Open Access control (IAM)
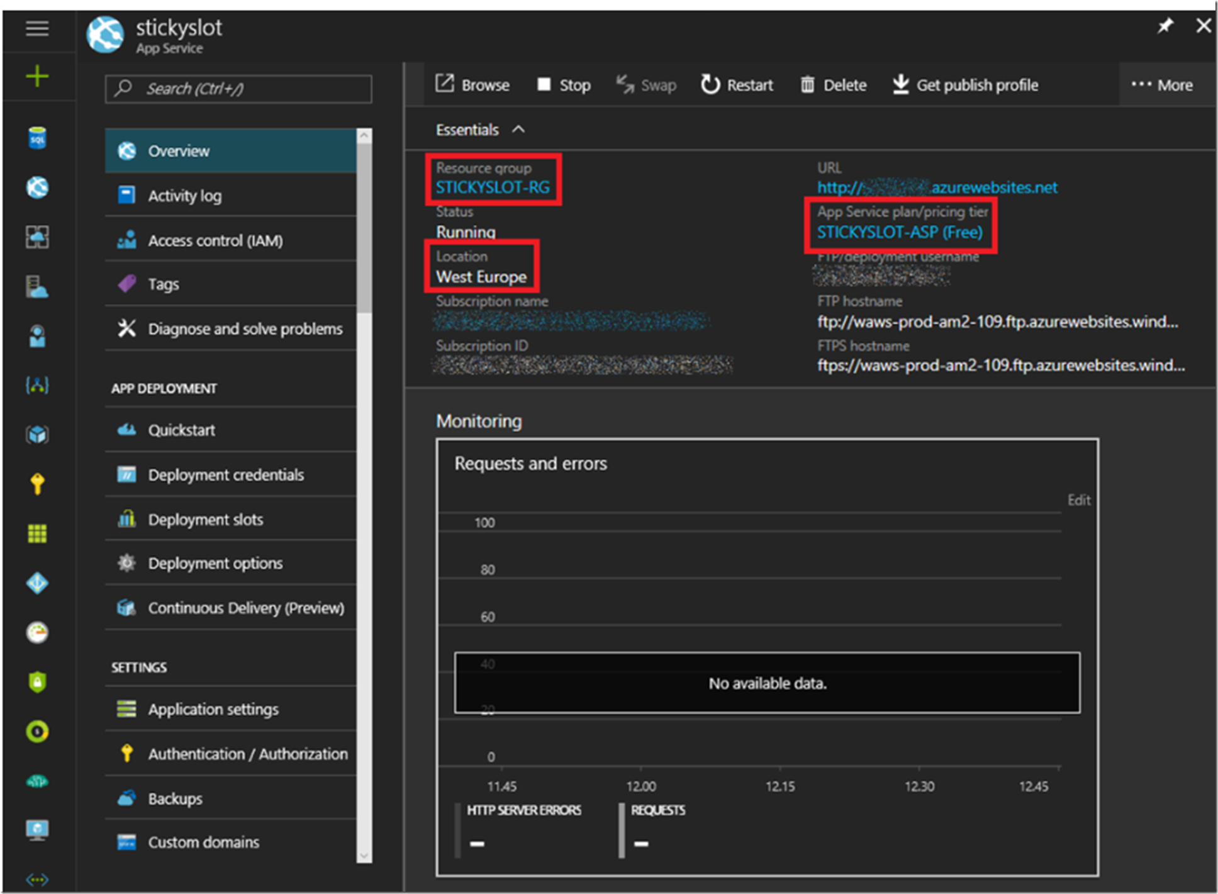1218x894 pixels. pos(230,240)
